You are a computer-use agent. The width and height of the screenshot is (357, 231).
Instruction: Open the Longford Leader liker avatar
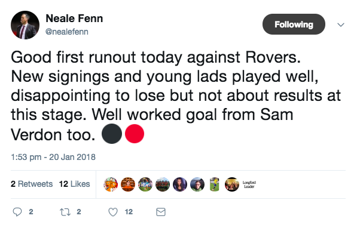249,184
